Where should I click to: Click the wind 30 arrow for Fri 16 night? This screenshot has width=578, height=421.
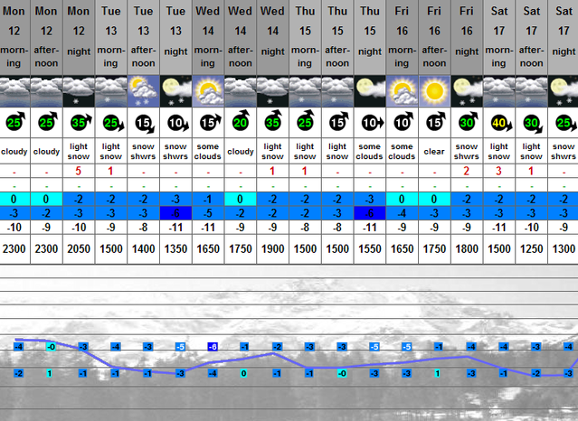pyautogui.click(x=469, y=122)
